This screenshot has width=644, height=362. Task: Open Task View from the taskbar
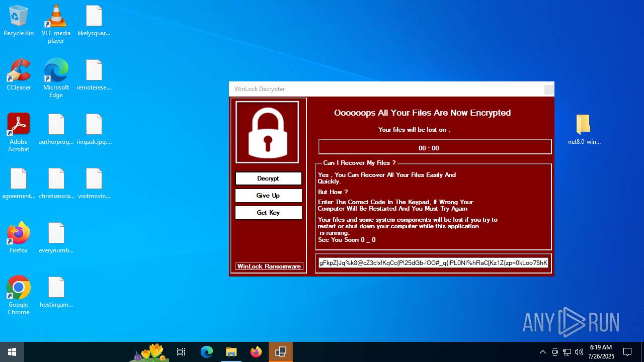181,352
